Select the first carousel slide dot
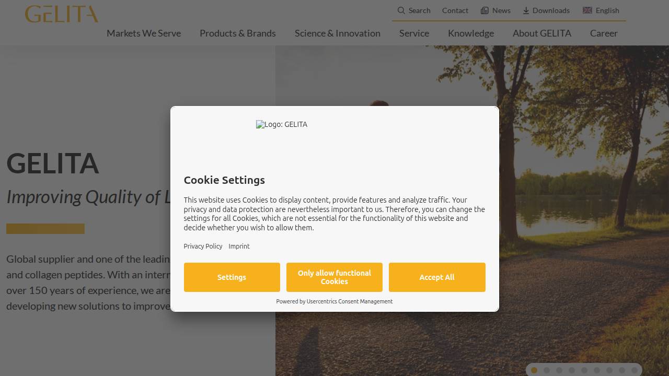 pyautogui.click(x=534, y=370)
